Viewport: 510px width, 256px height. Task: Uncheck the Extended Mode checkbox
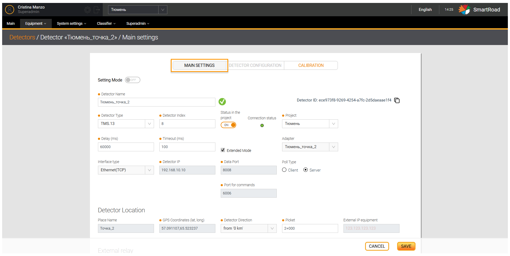pyautogui.click(x=223, y=150)
